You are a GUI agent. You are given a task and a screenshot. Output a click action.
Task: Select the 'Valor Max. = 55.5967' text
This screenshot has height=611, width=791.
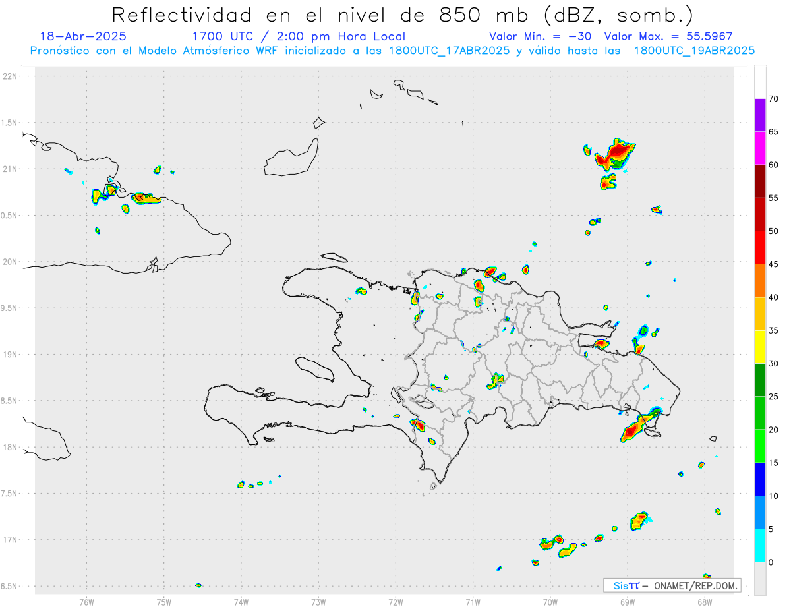click(x=668, y=36)
